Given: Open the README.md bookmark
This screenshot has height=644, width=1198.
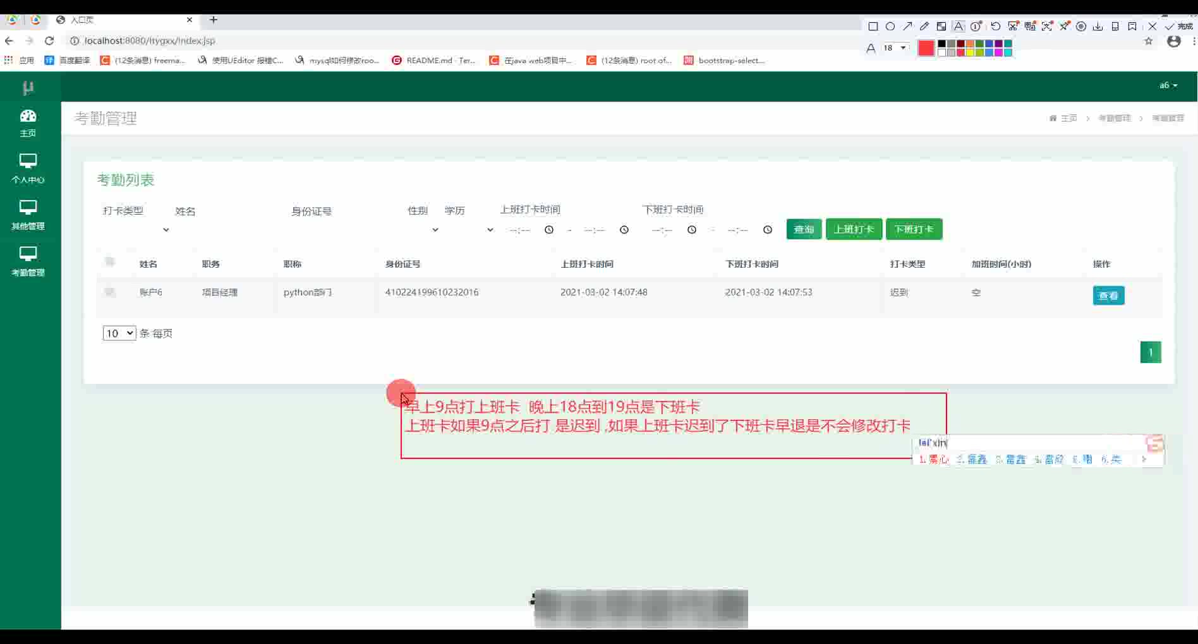Looking at the screenshot, I should click(x=433, y=60).
